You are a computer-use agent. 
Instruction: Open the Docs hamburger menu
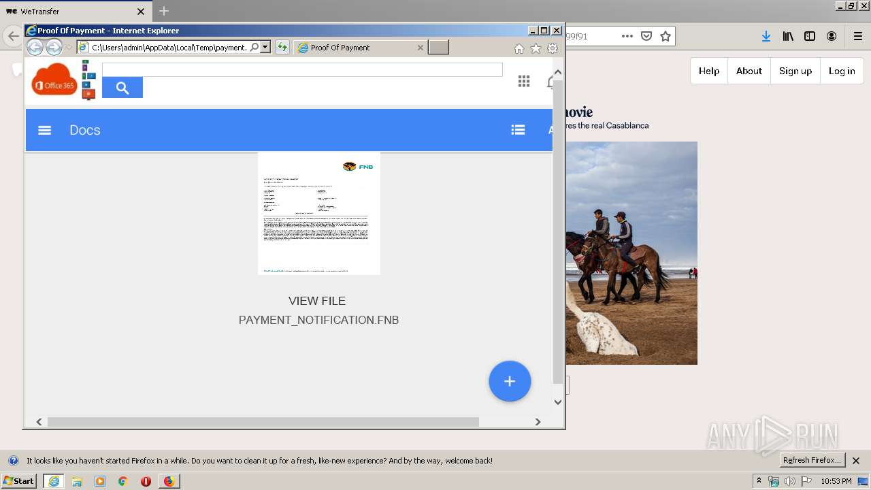(44, 130)
